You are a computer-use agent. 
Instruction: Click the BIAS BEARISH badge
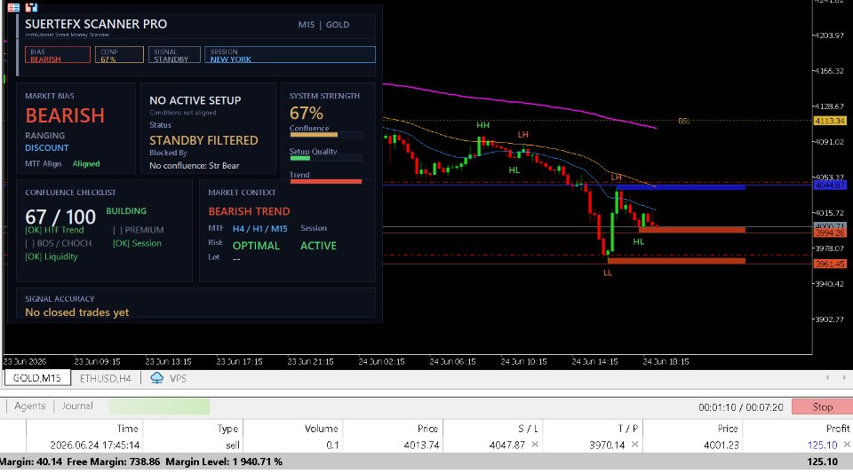click(x=57, y=55)
